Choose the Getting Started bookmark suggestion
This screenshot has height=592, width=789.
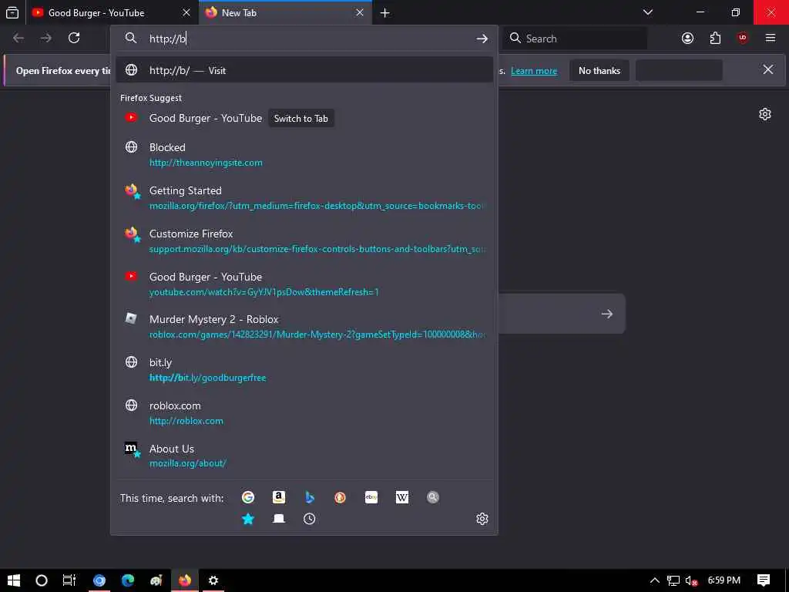(304, 198)
